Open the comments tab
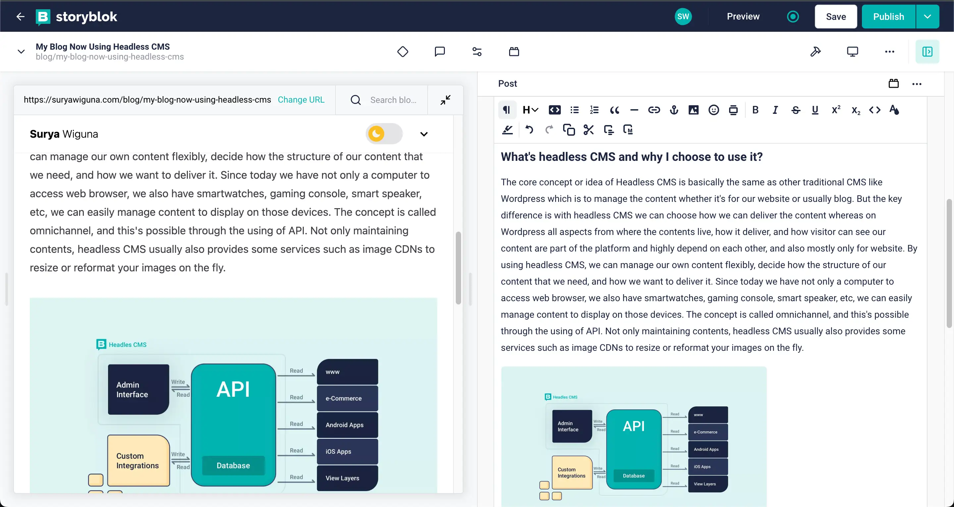Viewport: 954px width, 507px height. pyautogui.click(x=440, y=52)
